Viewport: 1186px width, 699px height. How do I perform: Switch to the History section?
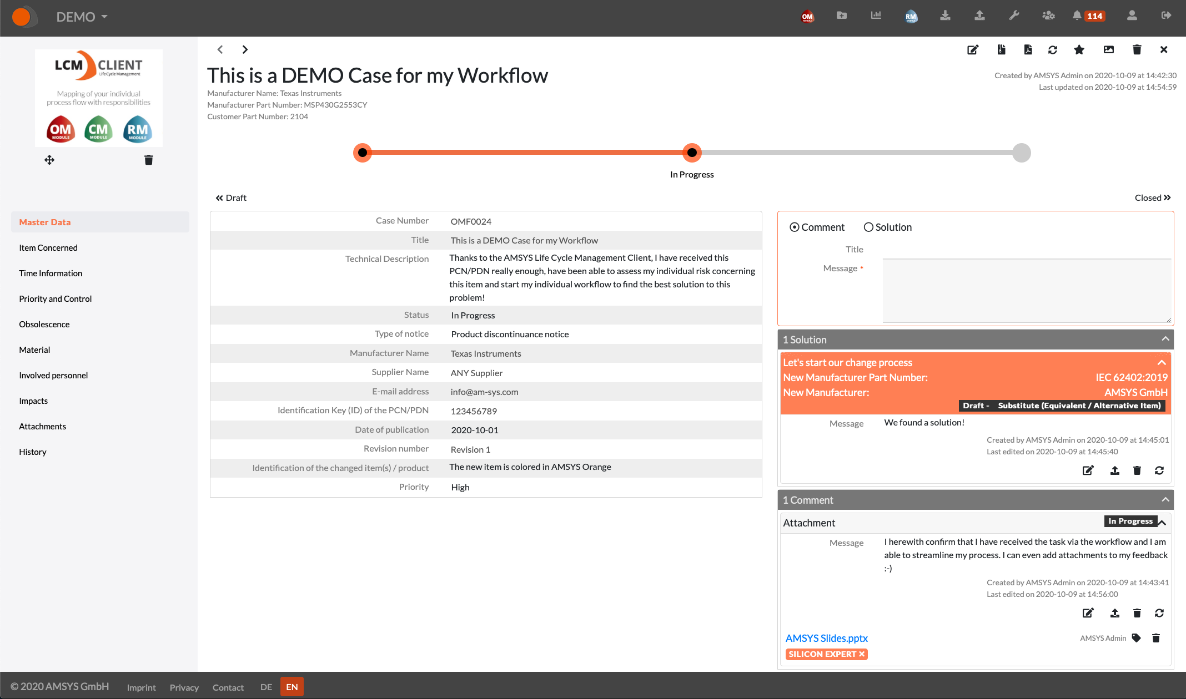[x=33, y=452]
